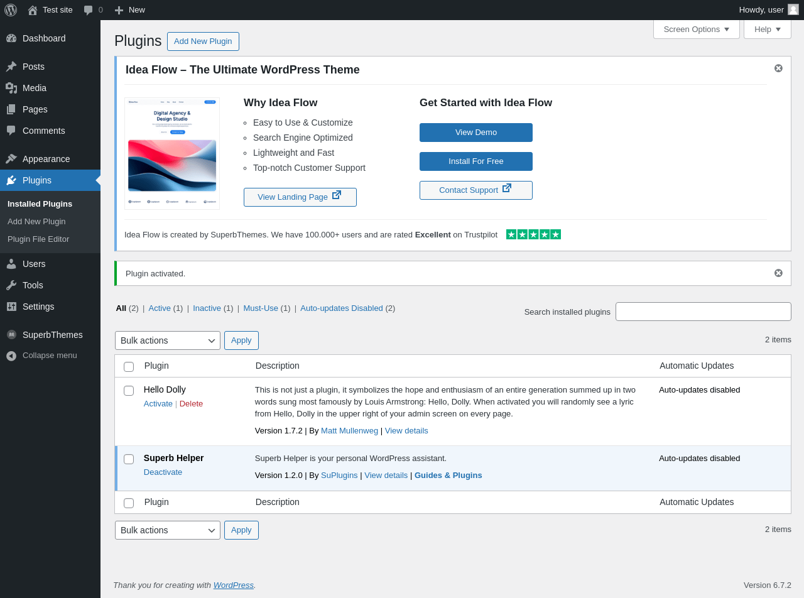The height and width of the screenshot is (598, 804).
Task: Open the WordPress footer link
Action: (234, 585)
